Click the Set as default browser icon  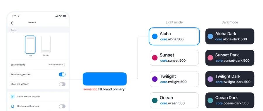tap(13, 97)
